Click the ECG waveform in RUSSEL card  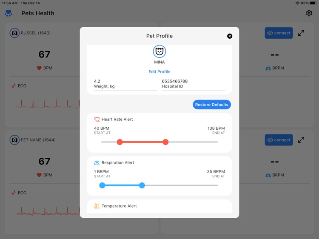coord(48,103)
